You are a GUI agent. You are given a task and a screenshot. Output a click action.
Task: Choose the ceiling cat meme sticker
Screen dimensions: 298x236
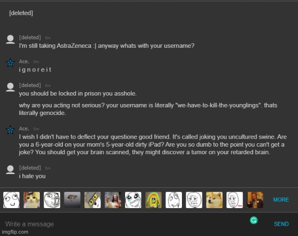pyautogui.click(x=72, y=200)
